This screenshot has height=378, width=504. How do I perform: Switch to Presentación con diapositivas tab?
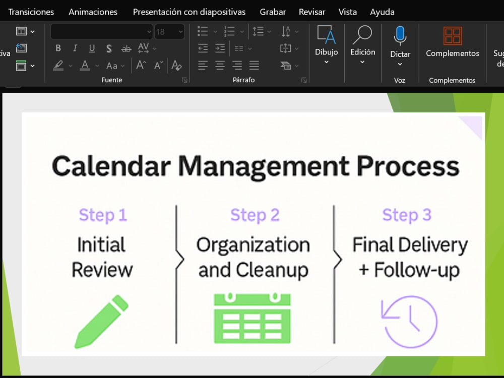click(189, 12)
